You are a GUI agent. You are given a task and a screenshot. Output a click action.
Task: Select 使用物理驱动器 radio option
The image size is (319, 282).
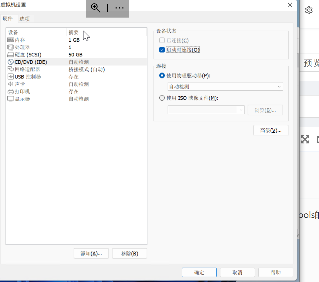[162, 76]
